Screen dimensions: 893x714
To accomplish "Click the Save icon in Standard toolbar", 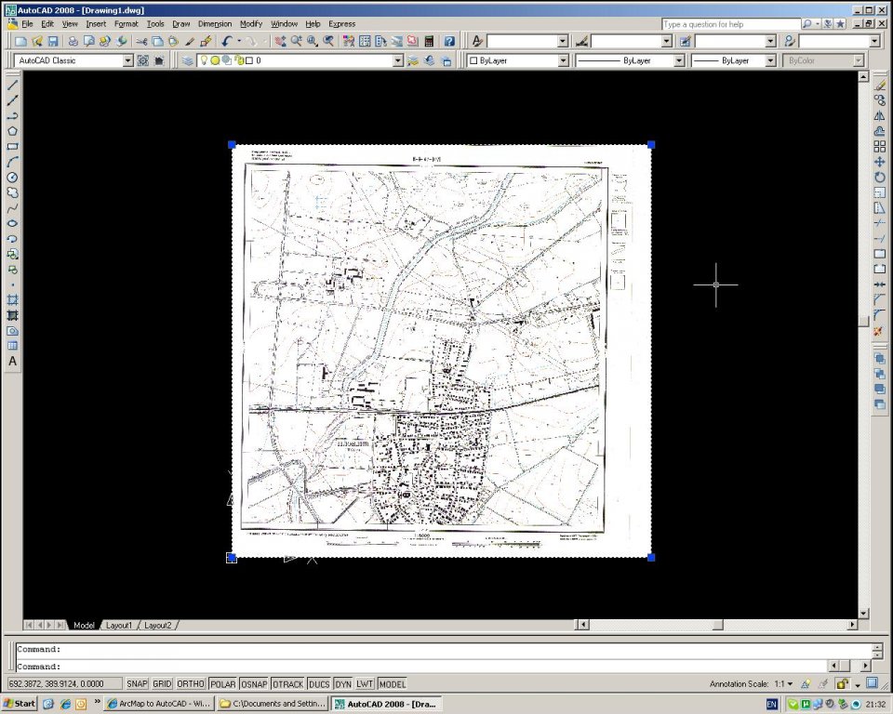I will 53,42.
